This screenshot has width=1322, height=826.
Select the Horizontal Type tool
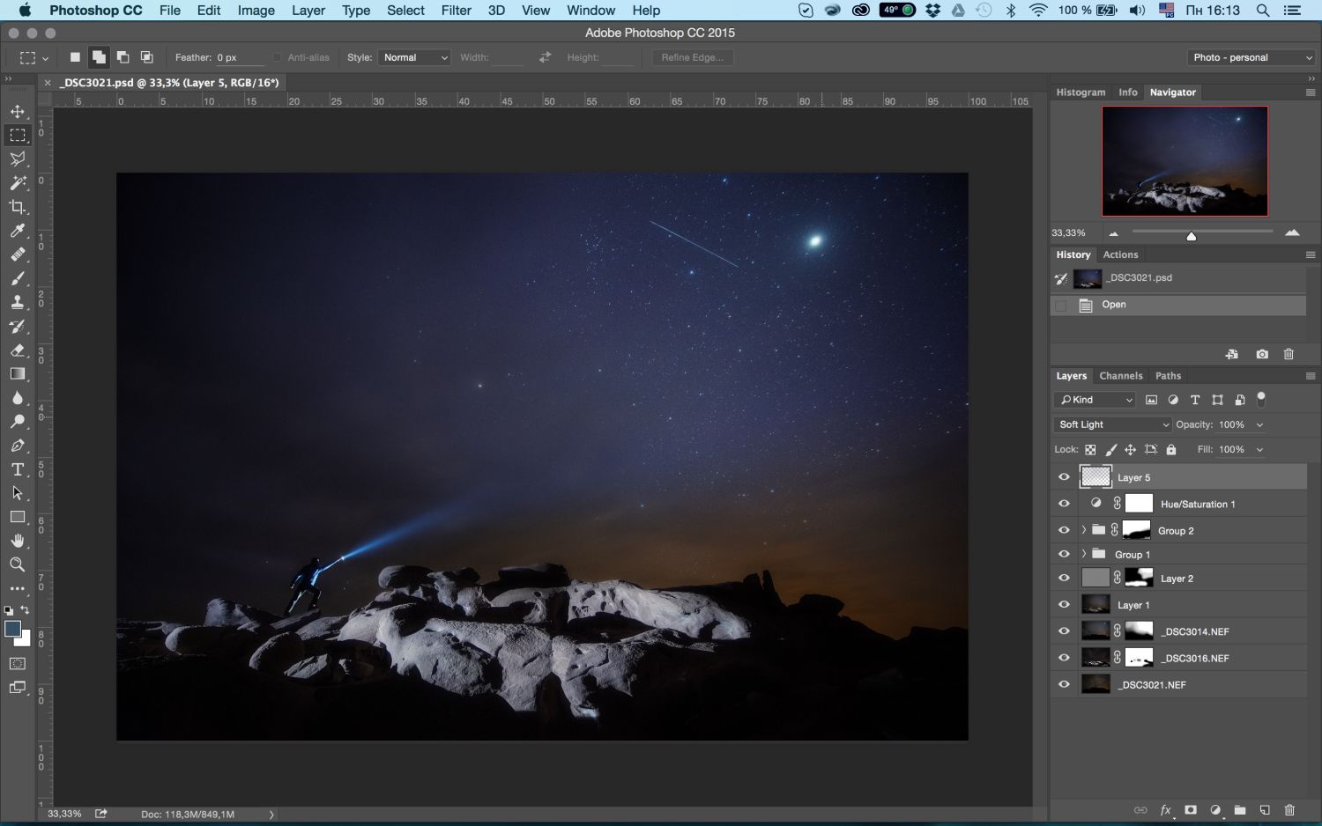18,469
